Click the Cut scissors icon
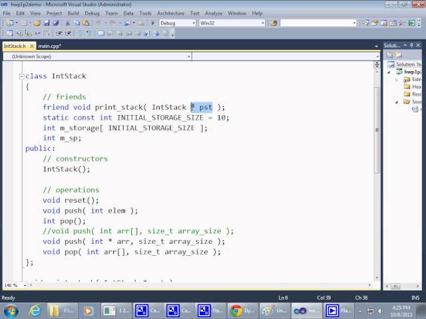Viewport: 426px width, 319px height. [68, 23]
